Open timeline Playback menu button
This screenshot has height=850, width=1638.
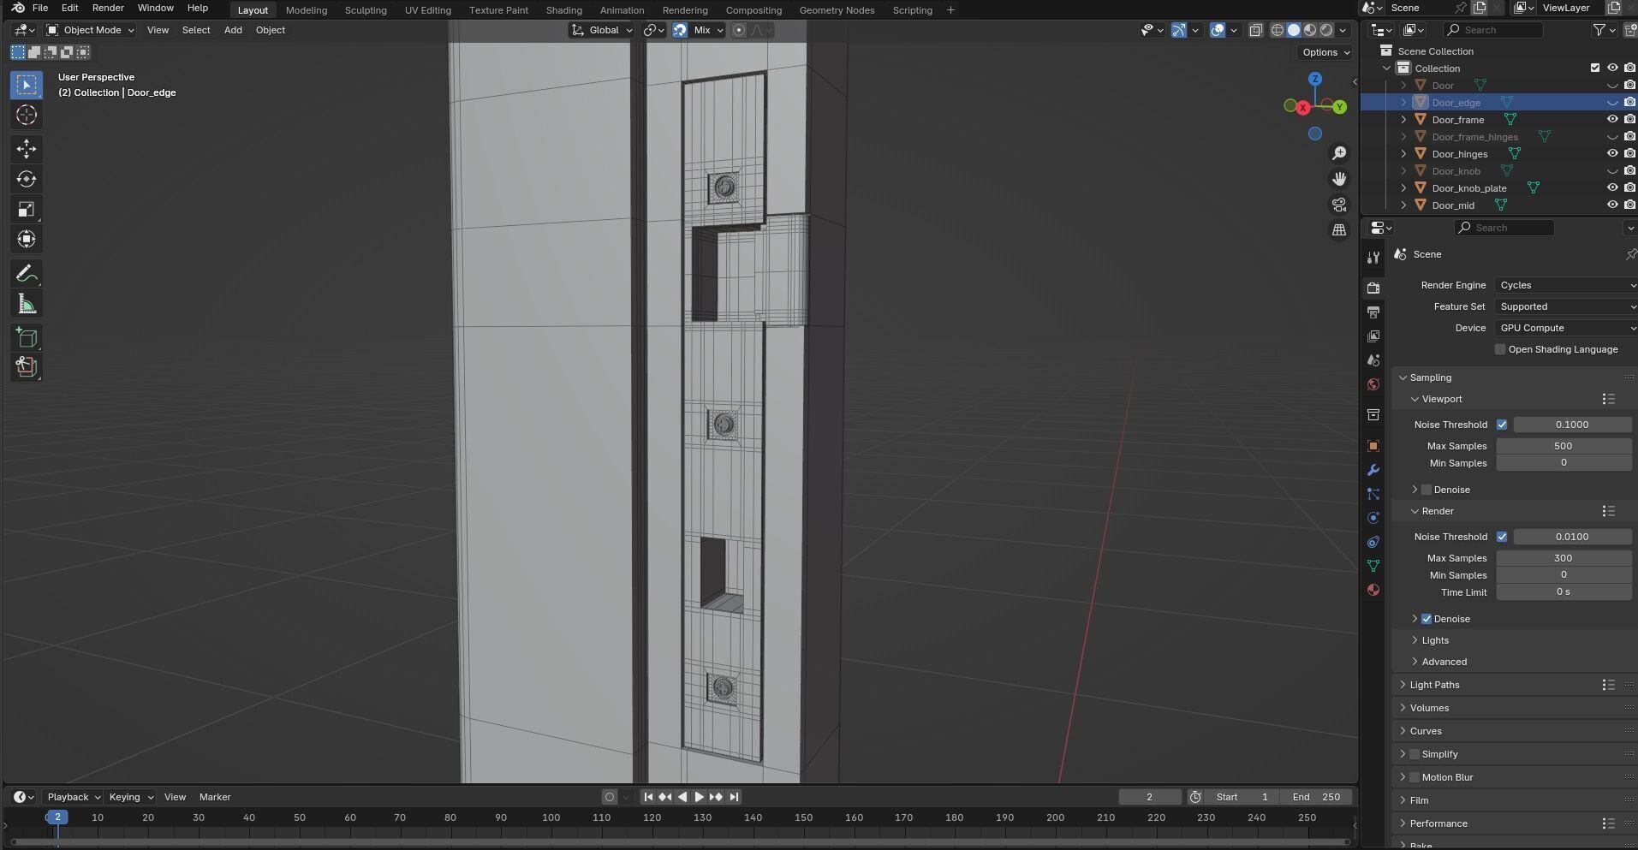click(x=72, y=797)
